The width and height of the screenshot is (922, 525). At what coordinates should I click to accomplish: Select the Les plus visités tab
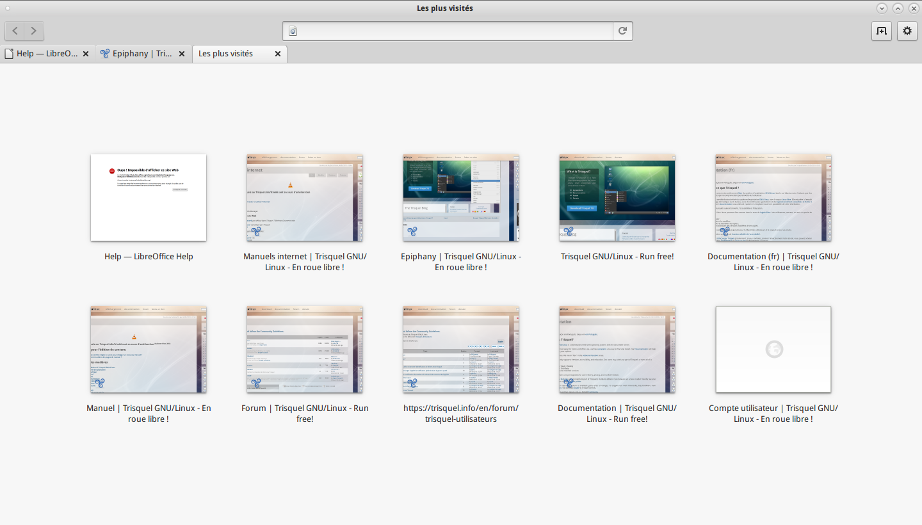pyautogui.click(x=239, y=54)
